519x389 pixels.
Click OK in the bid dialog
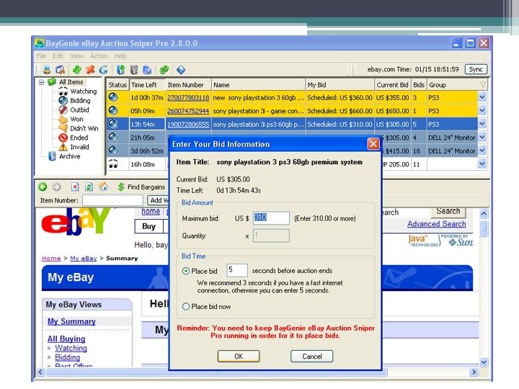tap(239, 357)
